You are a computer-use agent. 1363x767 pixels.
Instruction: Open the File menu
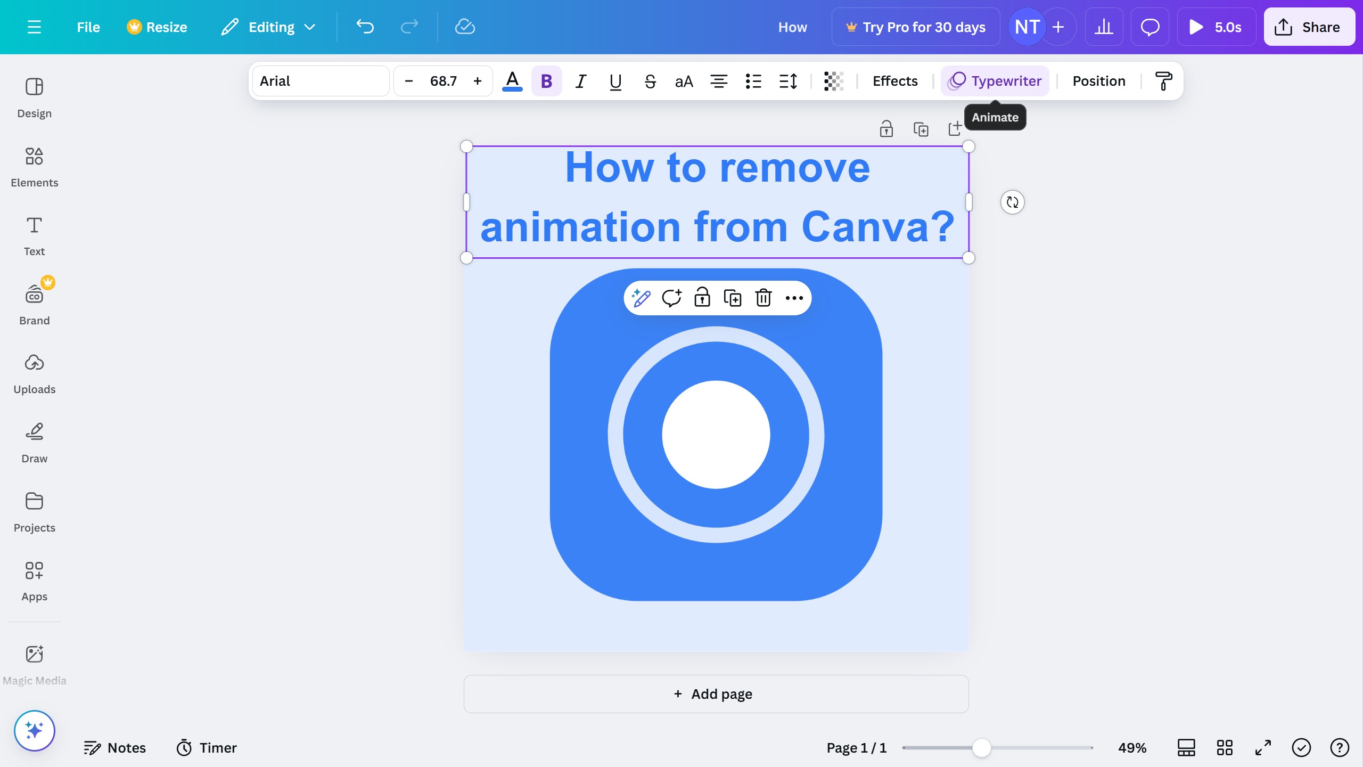click(x=88, y=27)
